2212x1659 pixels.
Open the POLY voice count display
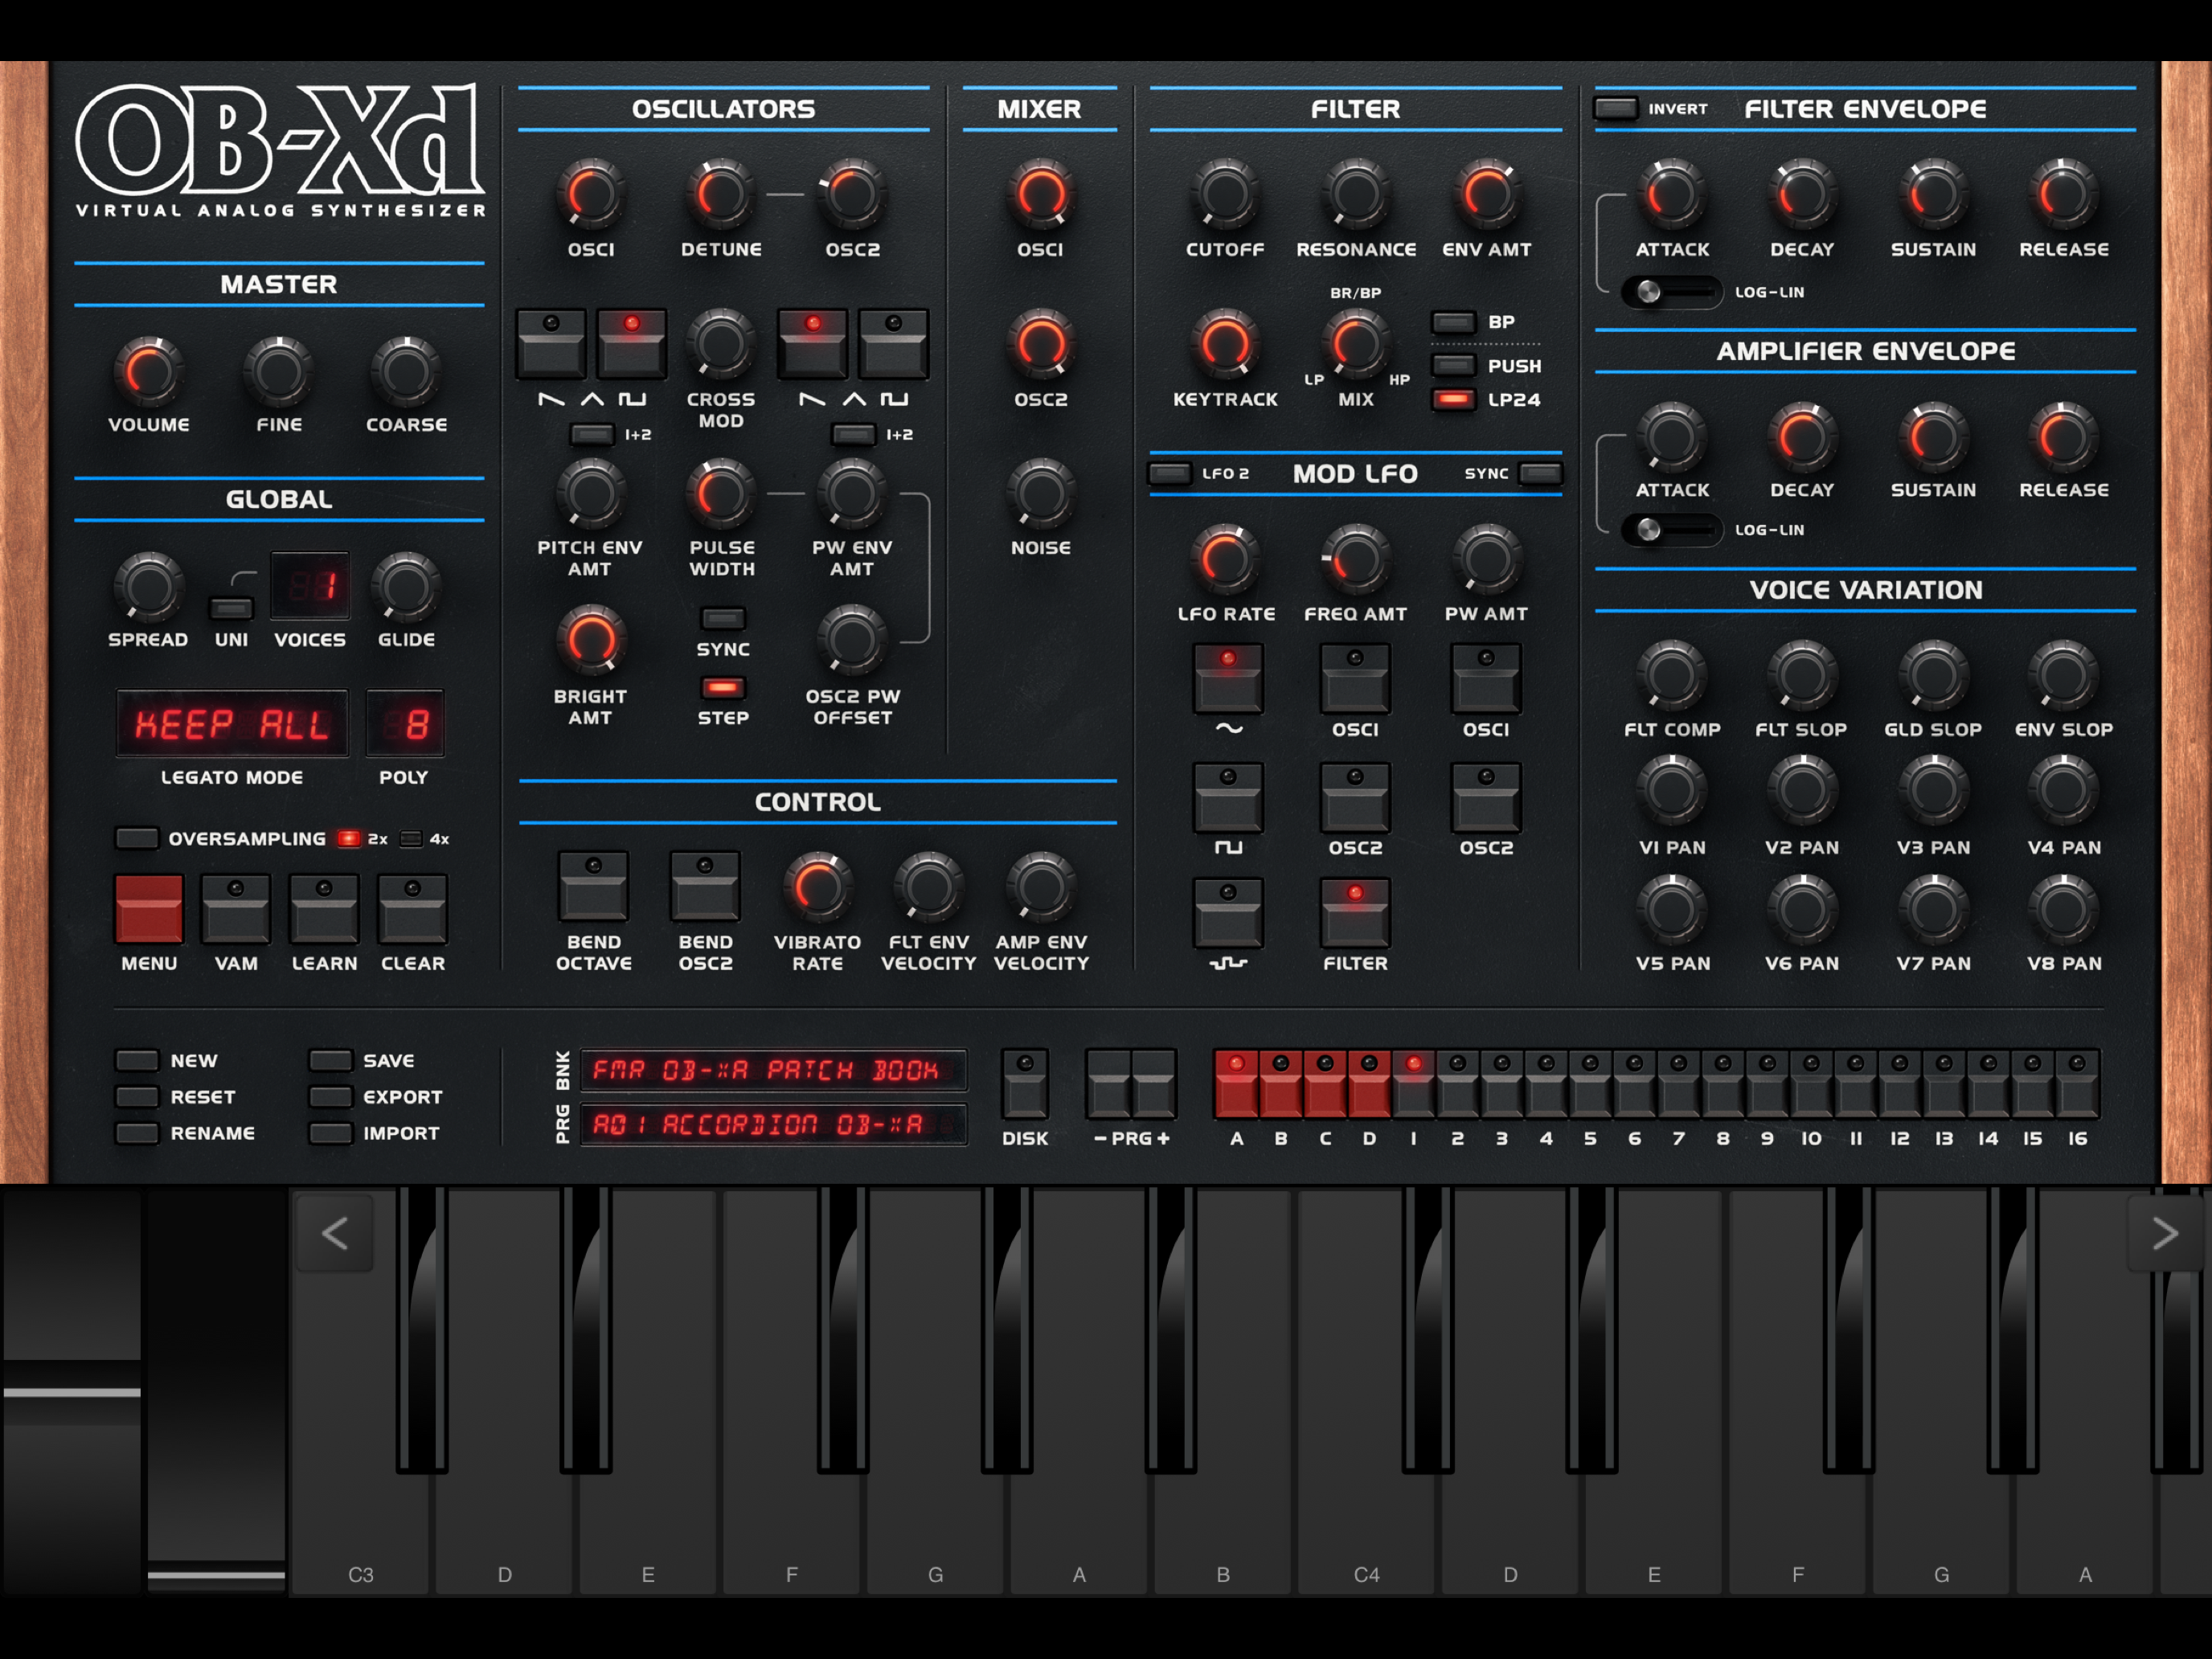pyautogui.click(x=405, y=723)
